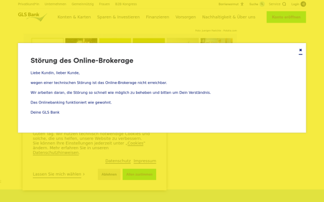Screen dimensions: 324x202
Task: Open the Datenschutzhinweisen link
Action: 56,153
